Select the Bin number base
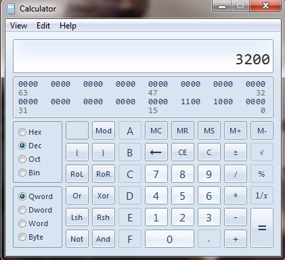The height and width of the screenshot is (260, 285). tap(22, 173)
